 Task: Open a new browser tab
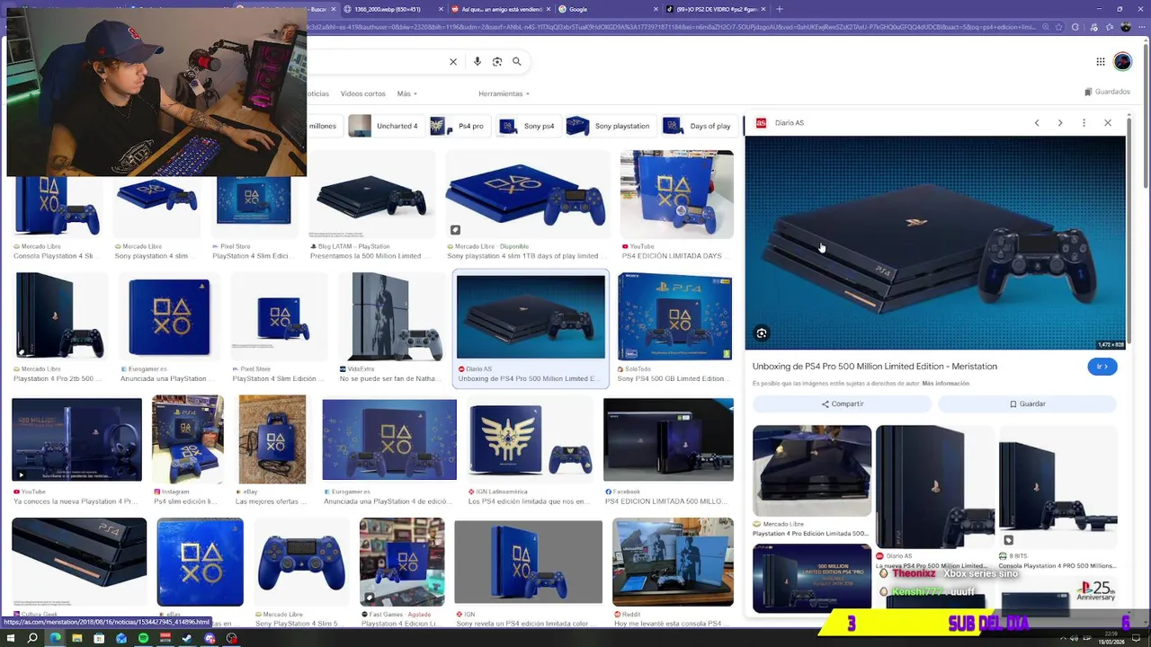[x=779, y=9]
